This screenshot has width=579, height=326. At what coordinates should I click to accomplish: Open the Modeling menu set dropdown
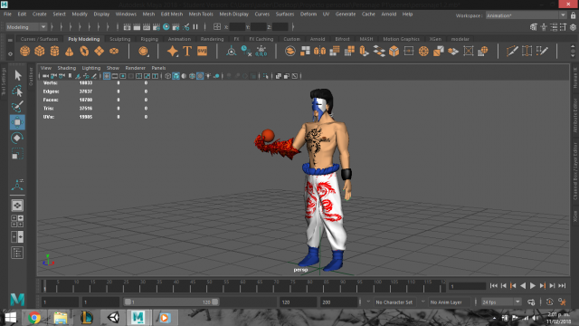click(x=26, y=27)
